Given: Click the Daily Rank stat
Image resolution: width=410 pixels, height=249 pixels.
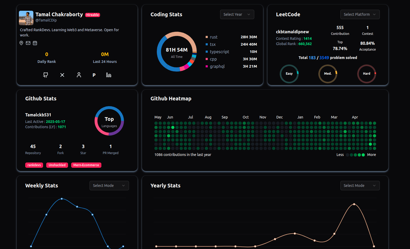Looking at the screenshot, I should pyautogui.click(x=47, y=58).
